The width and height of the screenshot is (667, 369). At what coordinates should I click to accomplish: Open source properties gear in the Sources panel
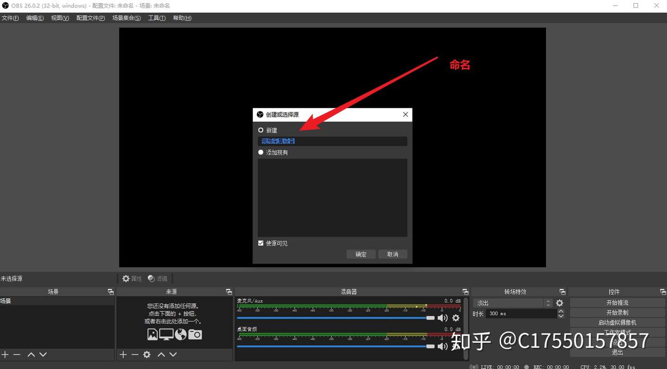pyautogui.click(x=147, y=355)
